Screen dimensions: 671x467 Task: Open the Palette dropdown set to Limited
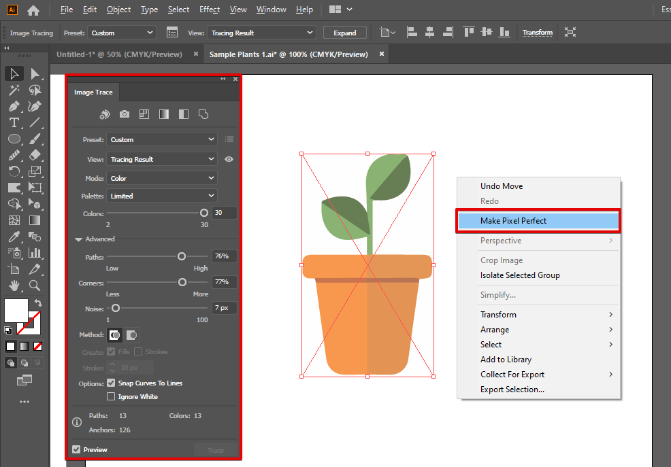pyautogui.click(x=162, y=196)
